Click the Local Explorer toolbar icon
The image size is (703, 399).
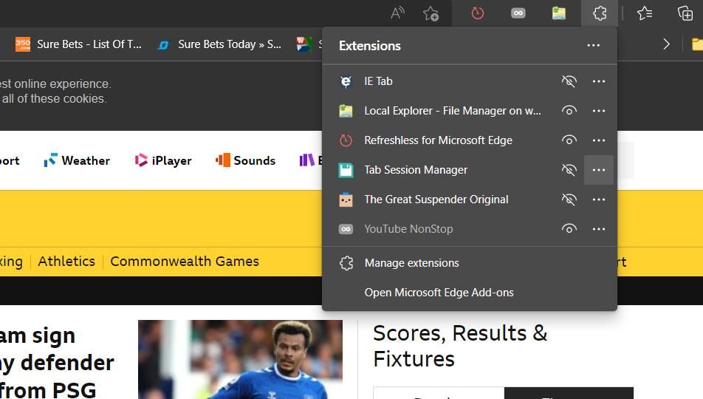click(x=558, y=13)
